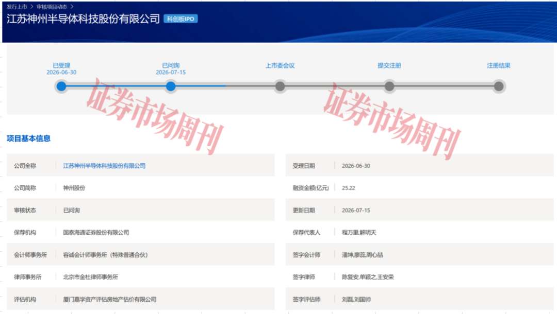The image size is (557, 314).
Task: Click the 签字会计师 field label
Action: [306, 255]
